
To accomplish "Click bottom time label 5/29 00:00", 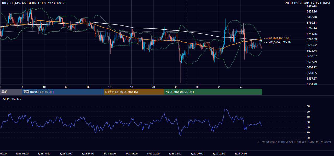I will (197, 153).
